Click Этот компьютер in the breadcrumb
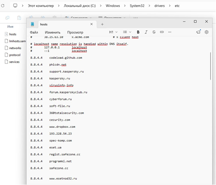 pos(41,6)
